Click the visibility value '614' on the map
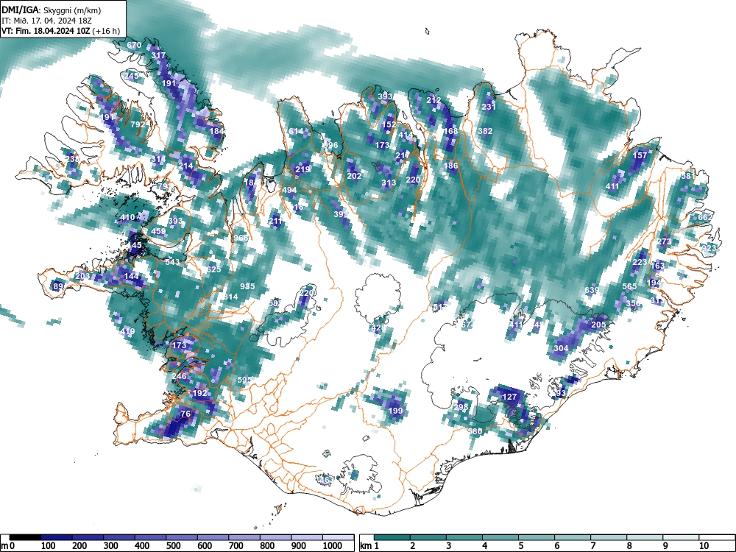Screen dimensions: 736x552 (x=296, y=132)
